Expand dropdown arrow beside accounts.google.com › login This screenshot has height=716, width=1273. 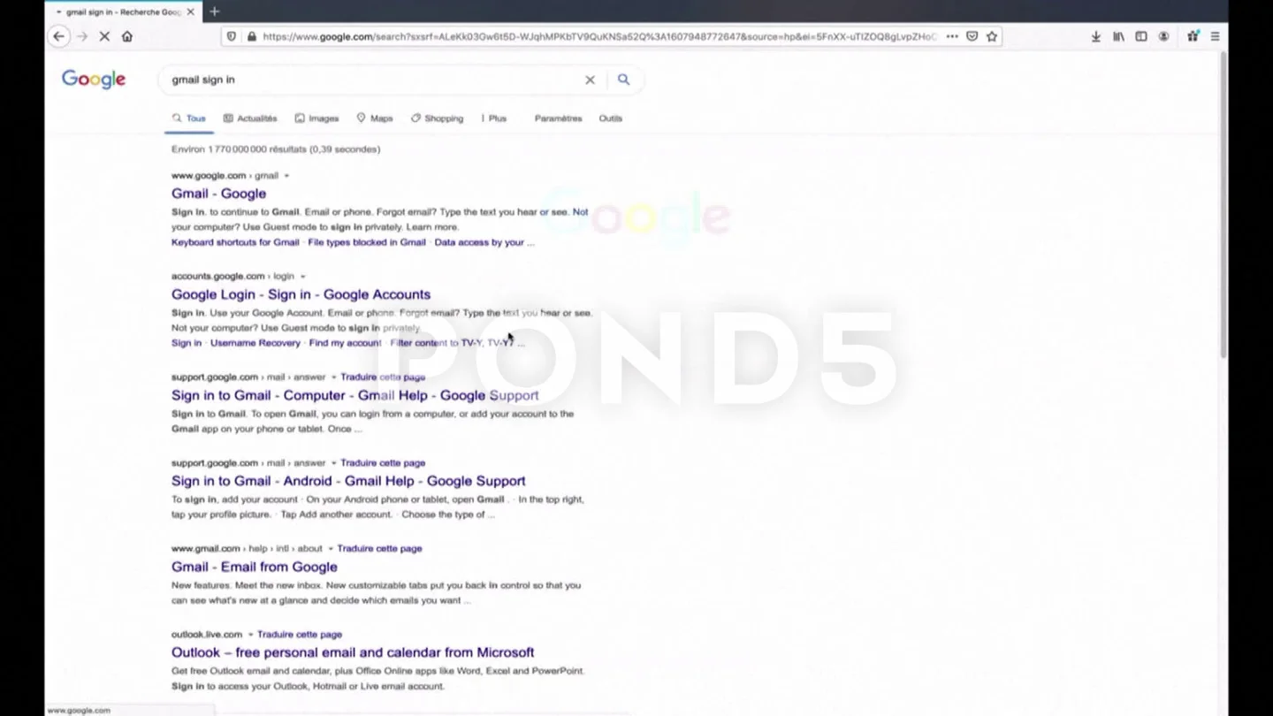point(302,277)
